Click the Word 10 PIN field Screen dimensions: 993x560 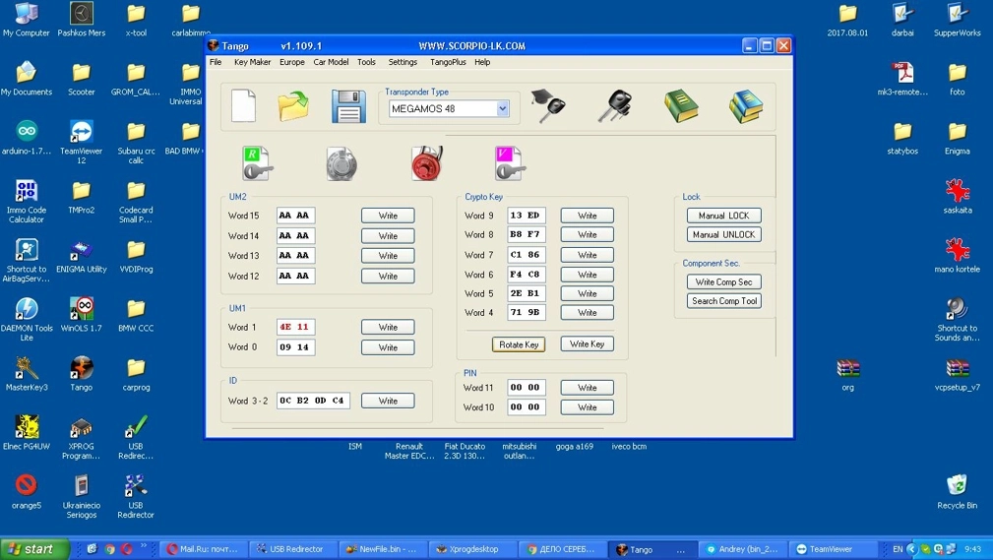point(527,406)
